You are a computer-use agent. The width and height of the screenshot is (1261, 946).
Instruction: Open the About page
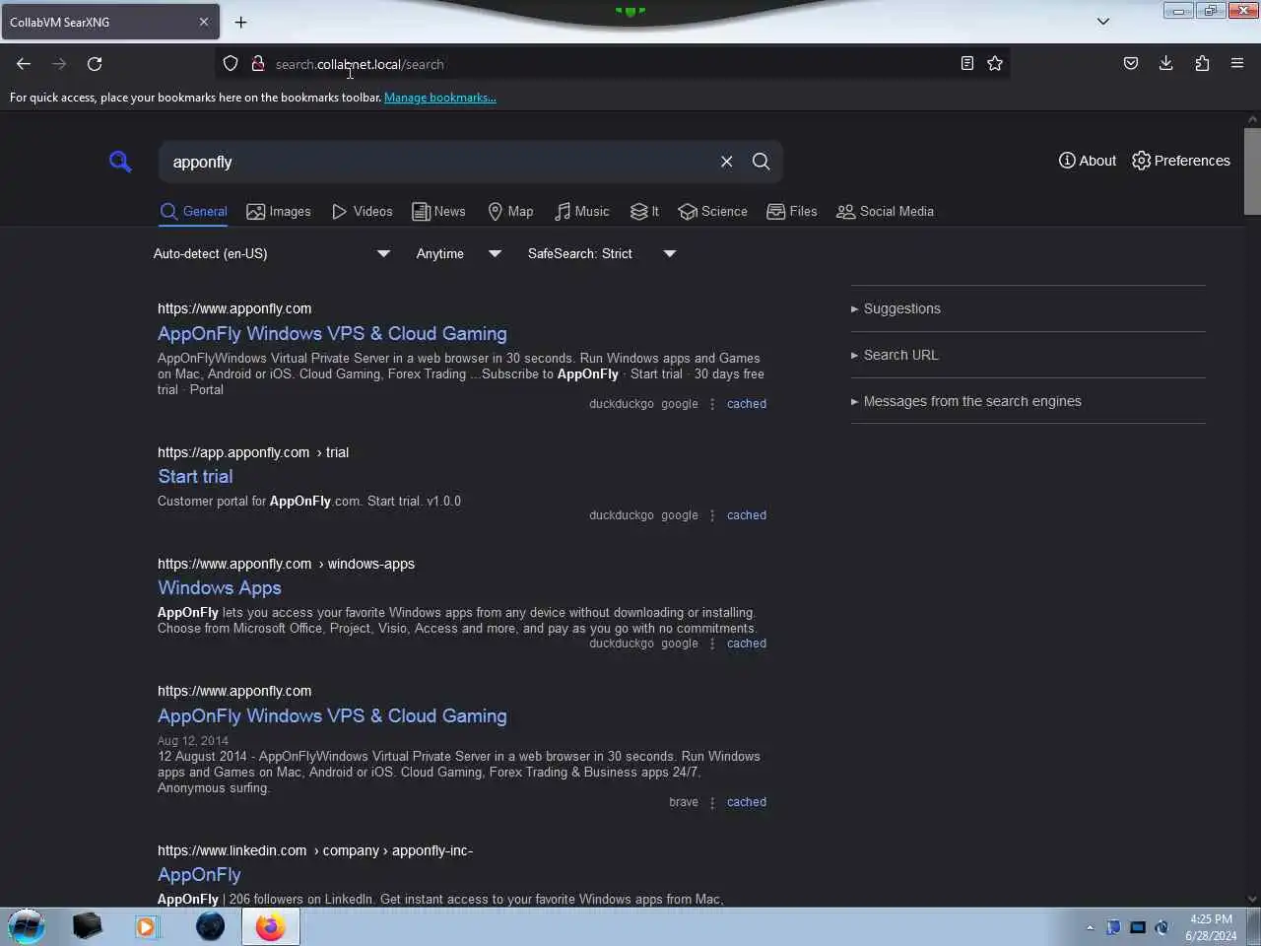(x=1088, y=161)
